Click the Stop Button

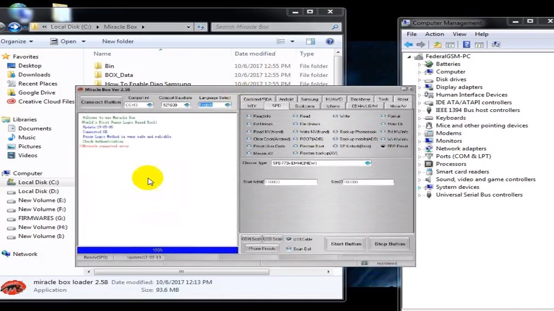coord(390,244)
